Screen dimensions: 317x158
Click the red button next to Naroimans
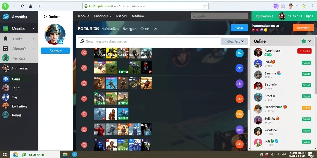(x=305, y=51)
